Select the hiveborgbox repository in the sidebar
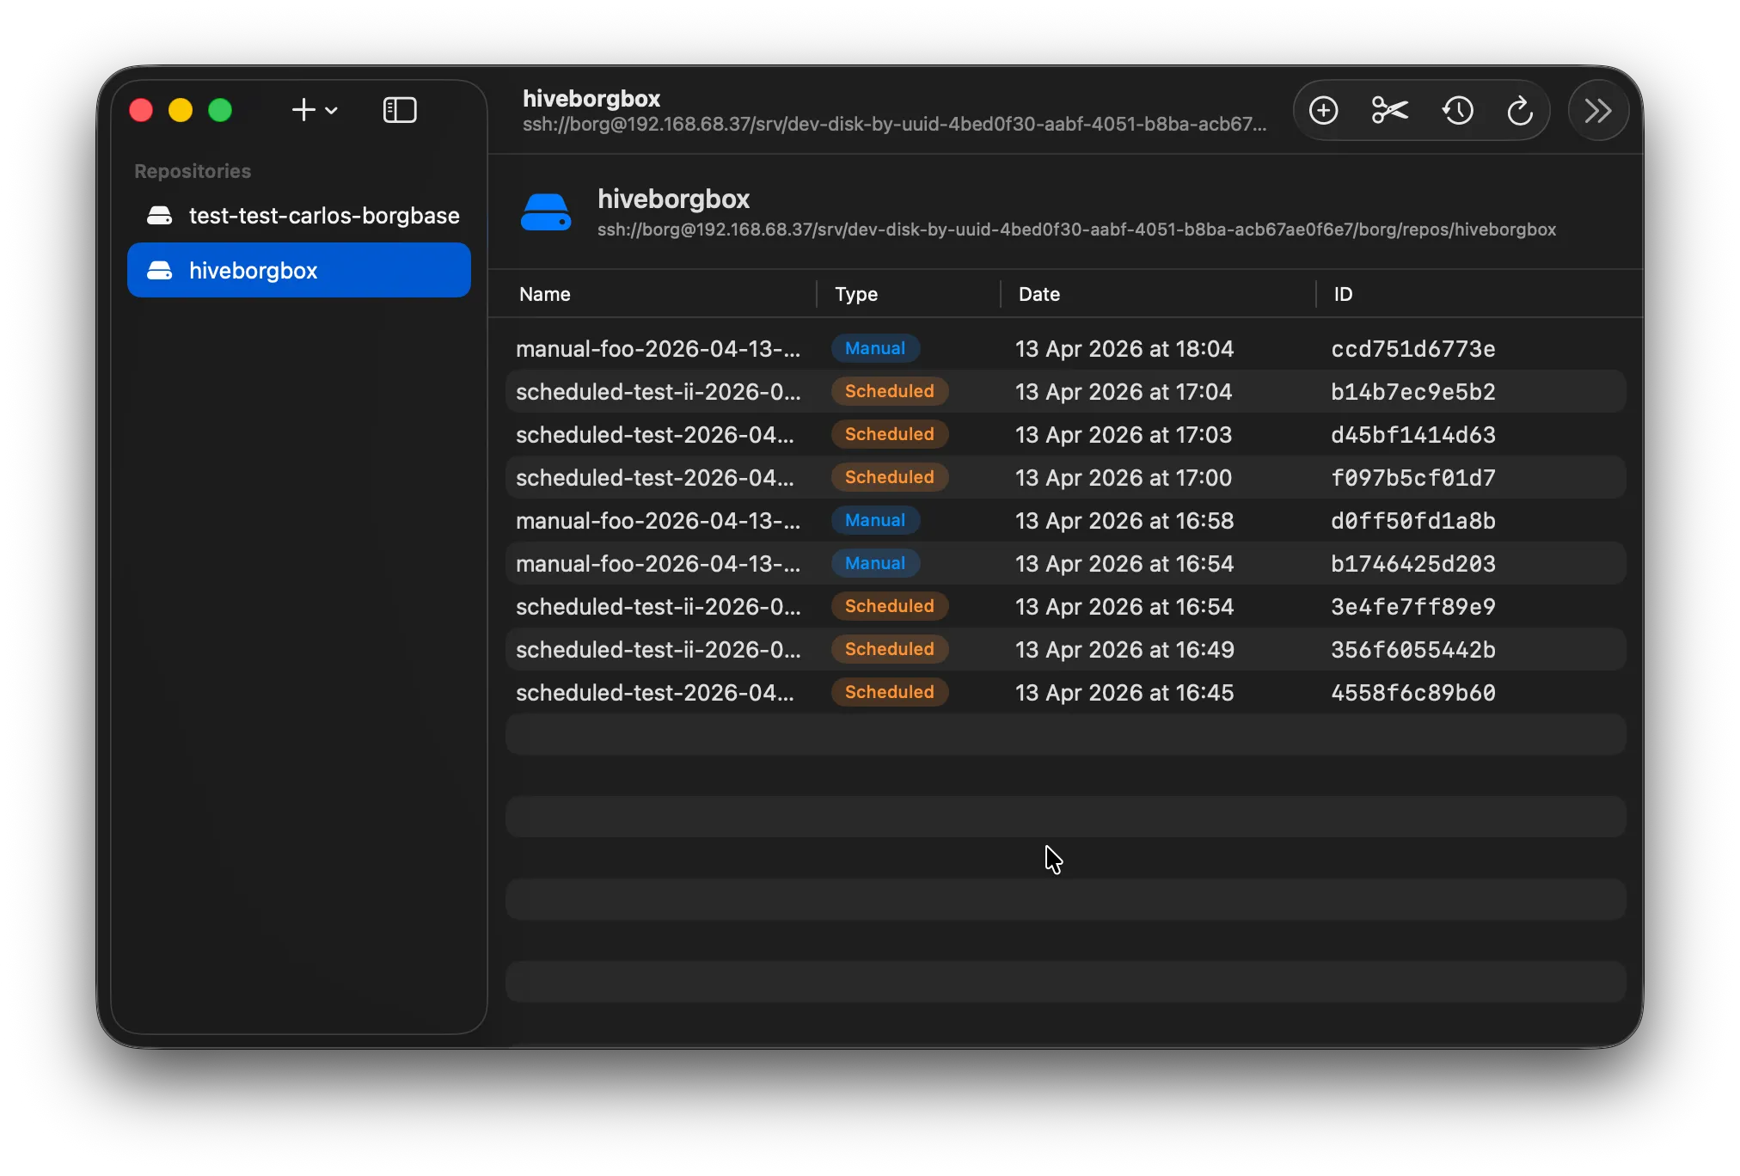1740x1176 pixels. point(254,270)
